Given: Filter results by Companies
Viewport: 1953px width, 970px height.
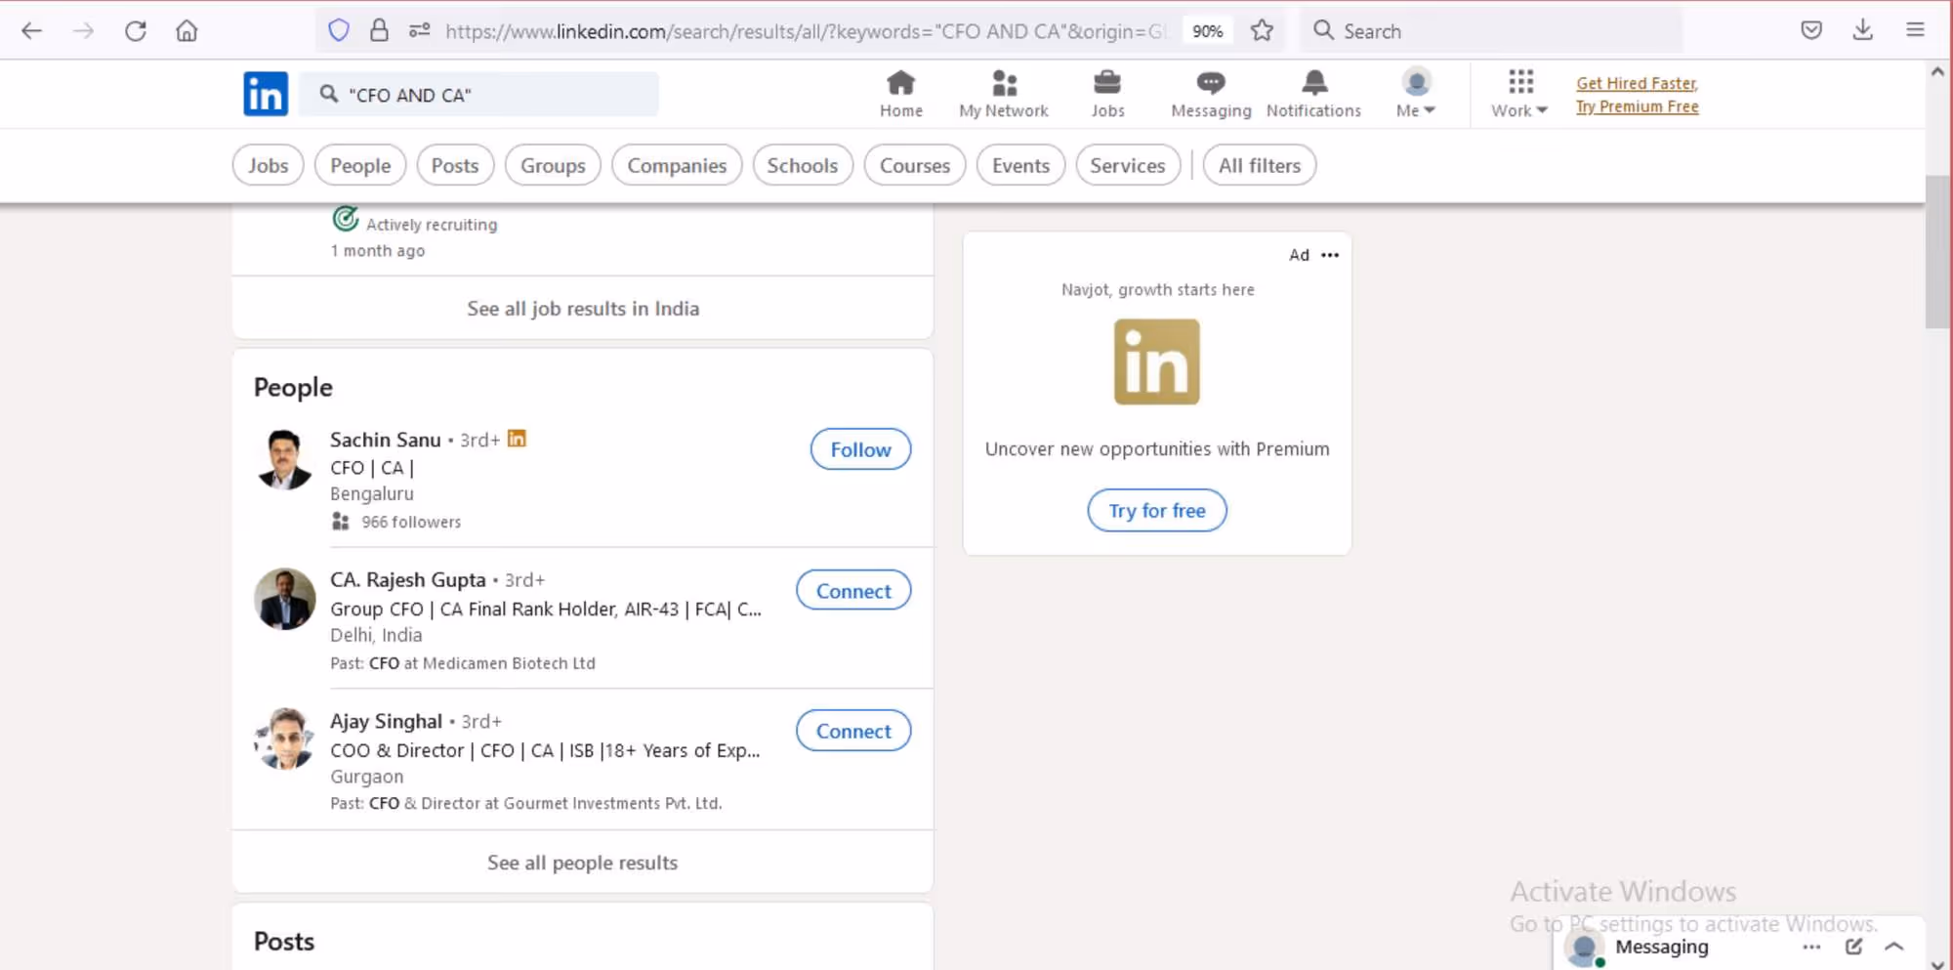Looking at the screenshot, I should coord(677,165).
